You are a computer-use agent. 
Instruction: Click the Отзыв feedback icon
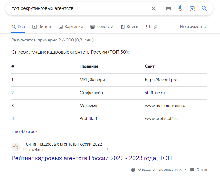192,170
